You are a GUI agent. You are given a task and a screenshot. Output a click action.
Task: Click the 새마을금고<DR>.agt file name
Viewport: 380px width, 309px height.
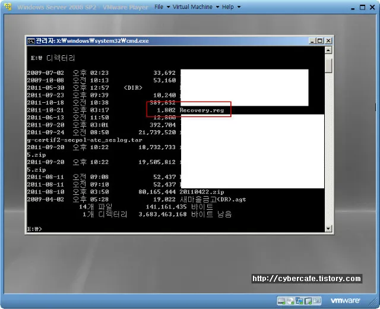(213, 200)
